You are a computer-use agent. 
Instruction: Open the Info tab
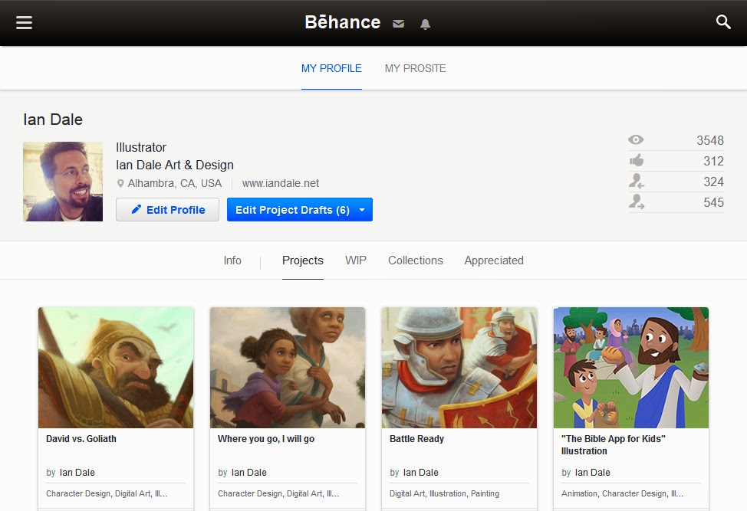(x=232, y=260)
